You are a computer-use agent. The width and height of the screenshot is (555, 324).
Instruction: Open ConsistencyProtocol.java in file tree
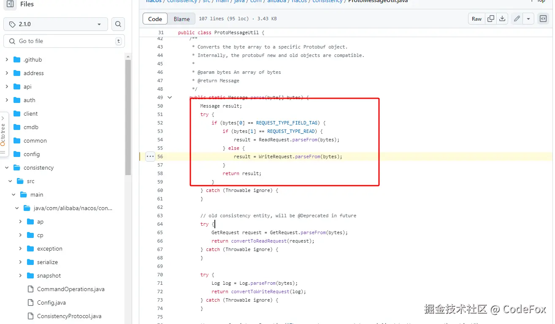pos(69,316)
